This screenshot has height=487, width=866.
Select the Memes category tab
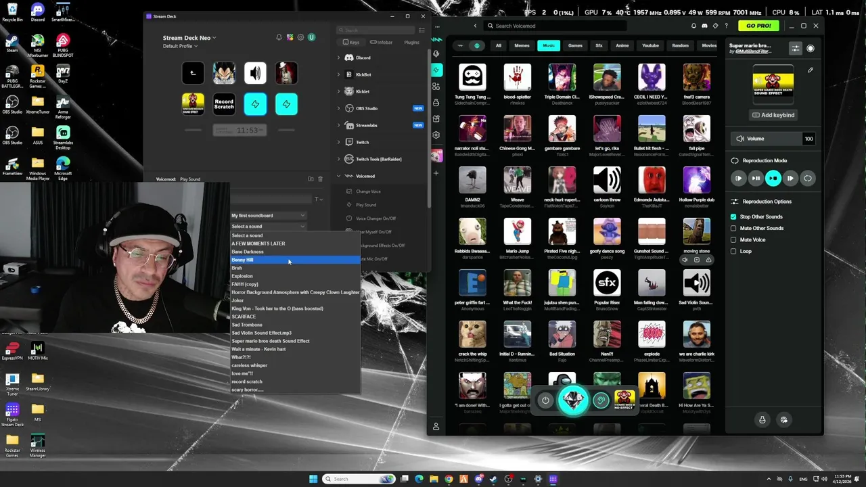click(x=522, y=45)
